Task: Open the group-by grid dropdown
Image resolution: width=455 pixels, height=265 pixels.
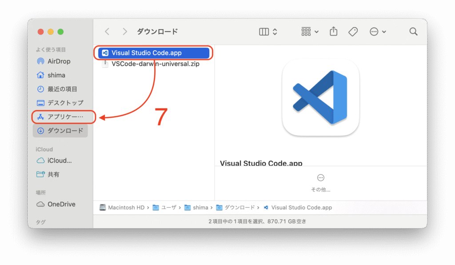Action: 310,32
